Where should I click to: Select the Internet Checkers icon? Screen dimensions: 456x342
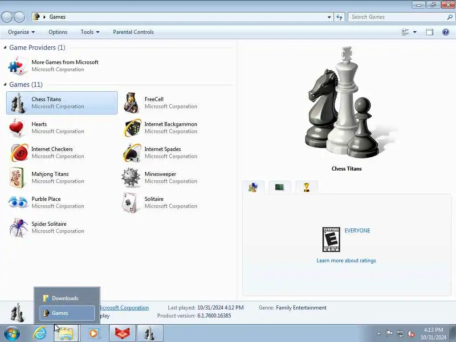coord(19,153)
